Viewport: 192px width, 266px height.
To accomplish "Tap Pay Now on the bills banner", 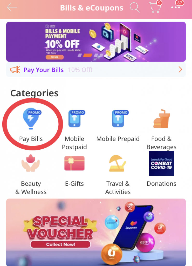I will point(54,57).
